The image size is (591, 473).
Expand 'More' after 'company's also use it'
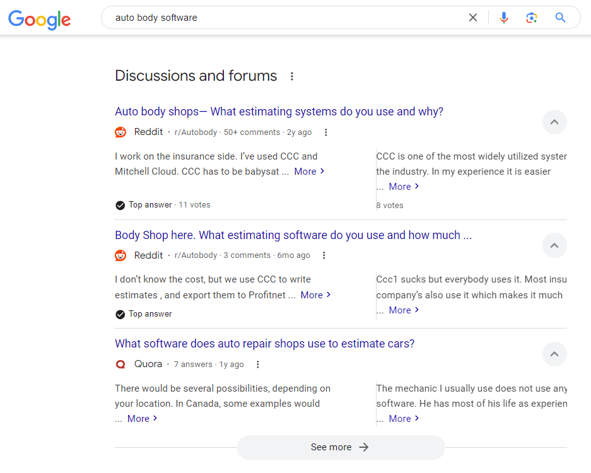tap(404, 310)
